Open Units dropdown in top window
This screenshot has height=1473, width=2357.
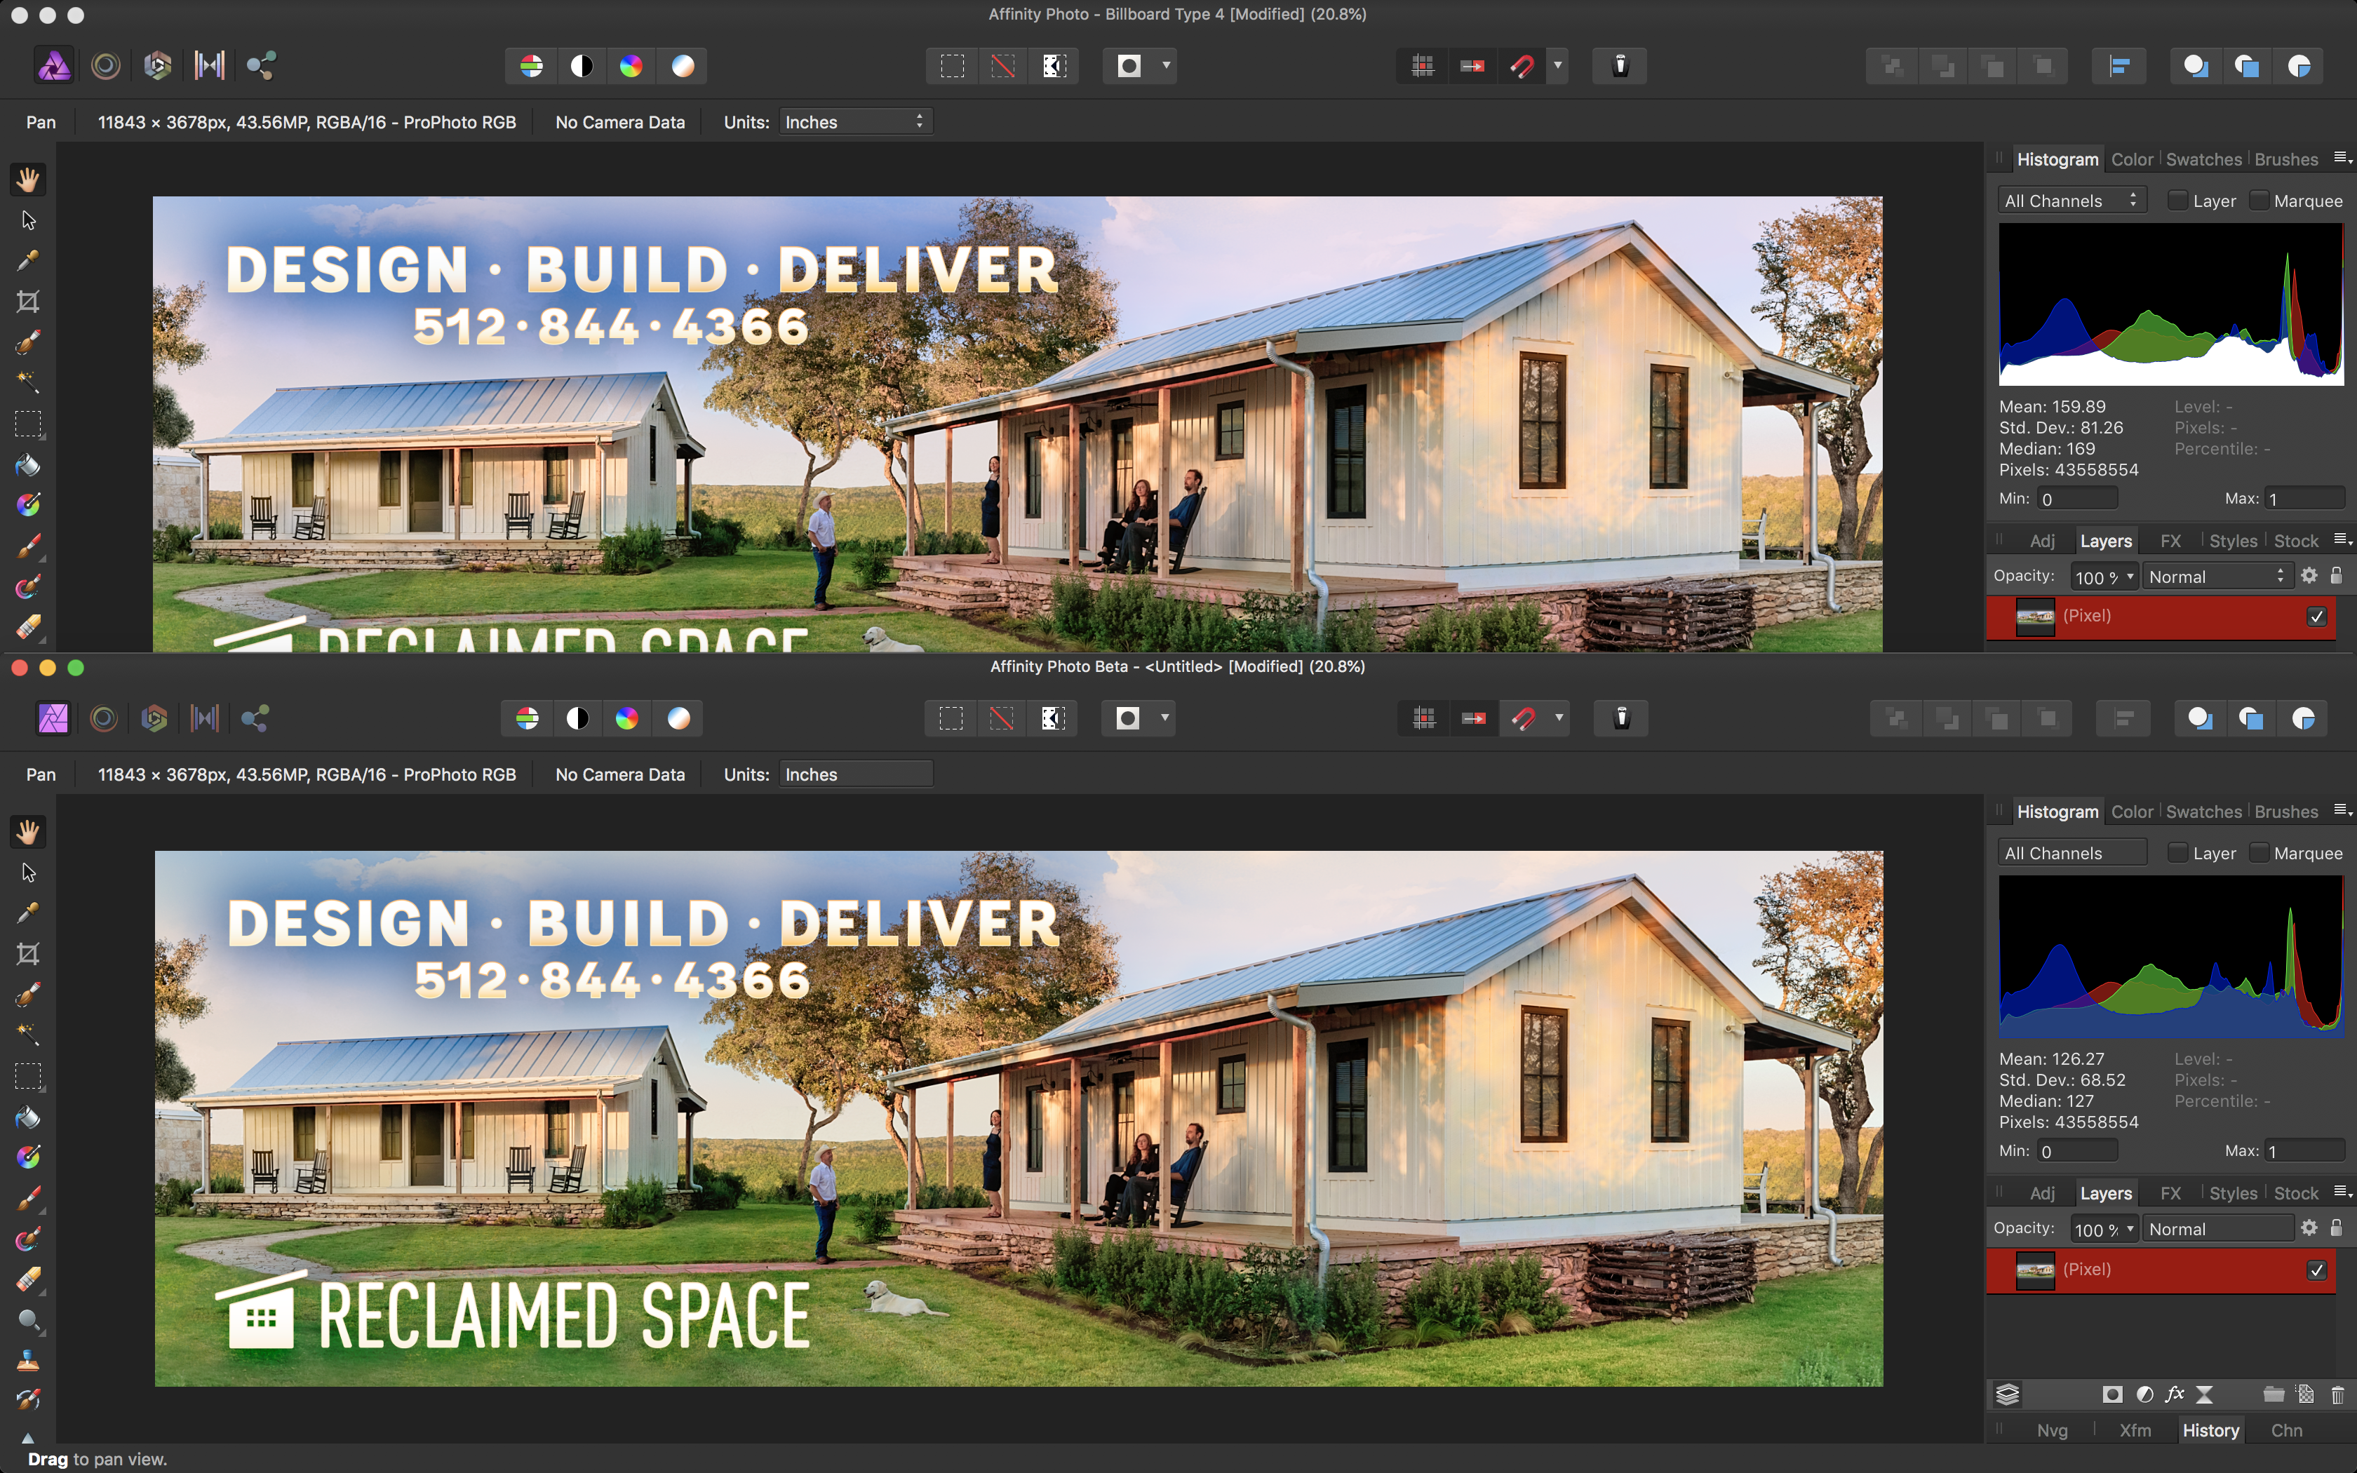(x=856, y=122)
